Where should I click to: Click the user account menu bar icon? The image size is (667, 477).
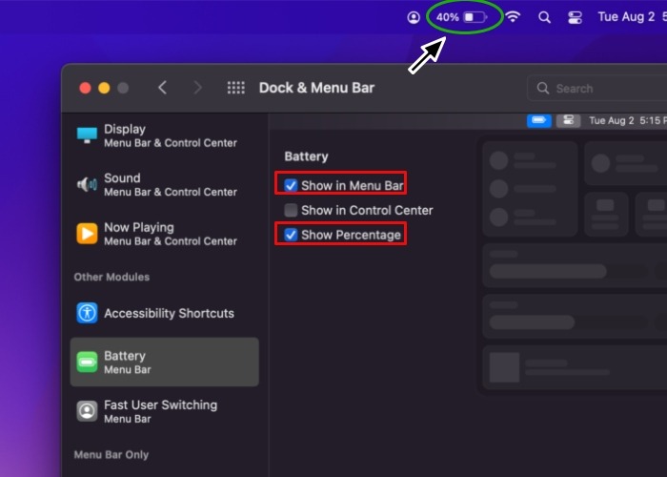coord(414,17)
